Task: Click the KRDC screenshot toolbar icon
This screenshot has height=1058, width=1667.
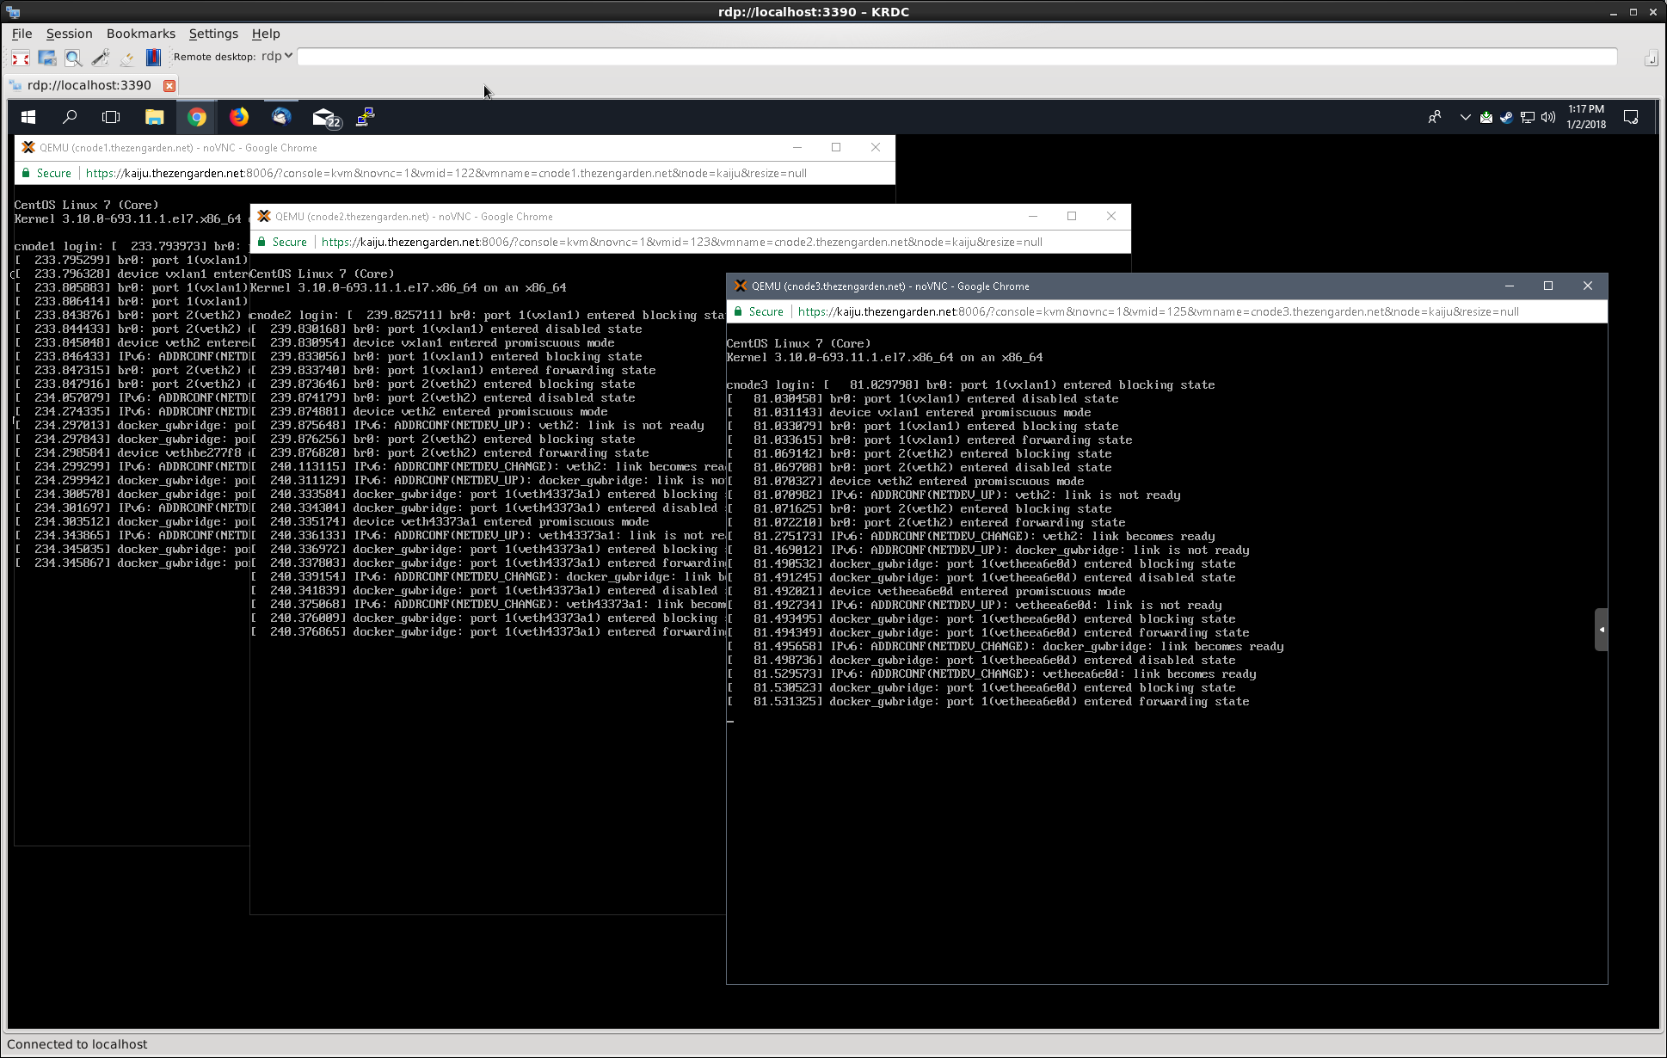Action: [47, 58]
